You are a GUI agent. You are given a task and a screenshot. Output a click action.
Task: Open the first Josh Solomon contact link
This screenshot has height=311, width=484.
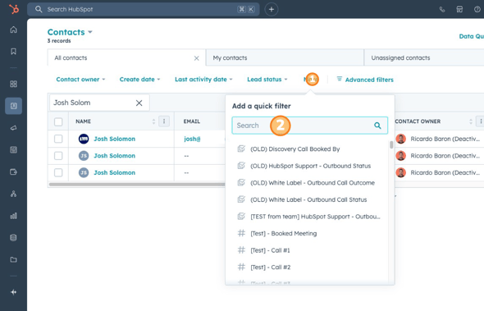[x=115, y=139]
